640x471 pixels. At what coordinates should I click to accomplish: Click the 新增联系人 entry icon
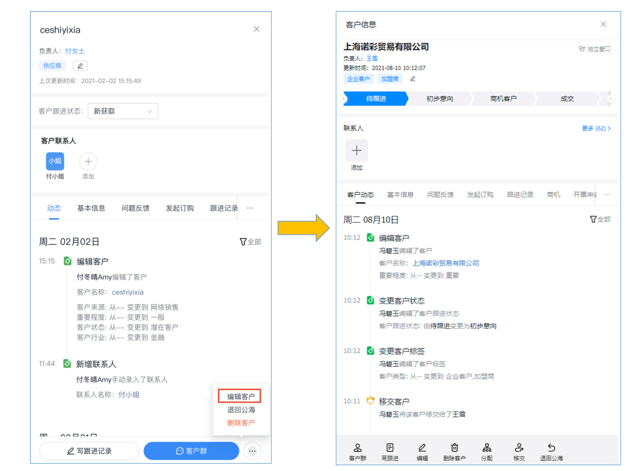(67, 363)
